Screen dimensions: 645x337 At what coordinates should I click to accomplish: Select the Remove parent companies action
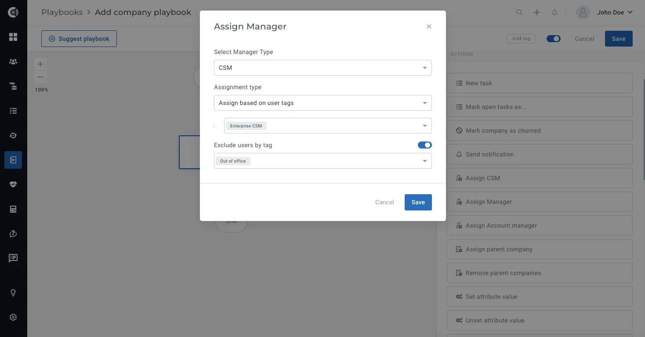[540, 273]
